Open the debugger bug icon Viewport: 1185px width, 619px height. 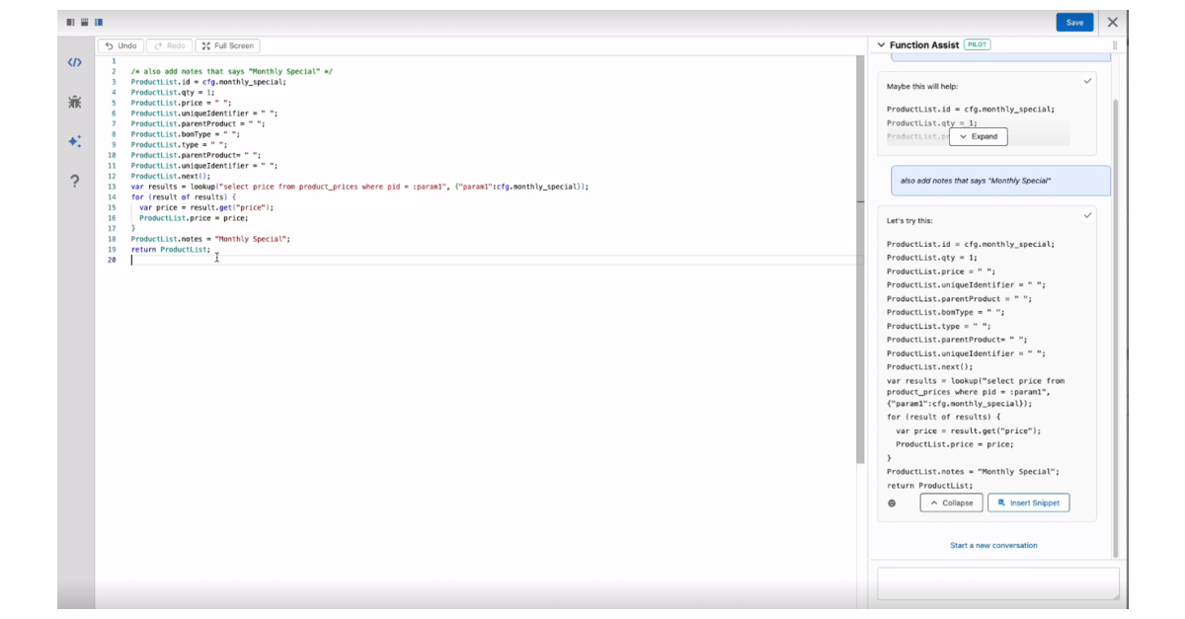tap(75, 102)
